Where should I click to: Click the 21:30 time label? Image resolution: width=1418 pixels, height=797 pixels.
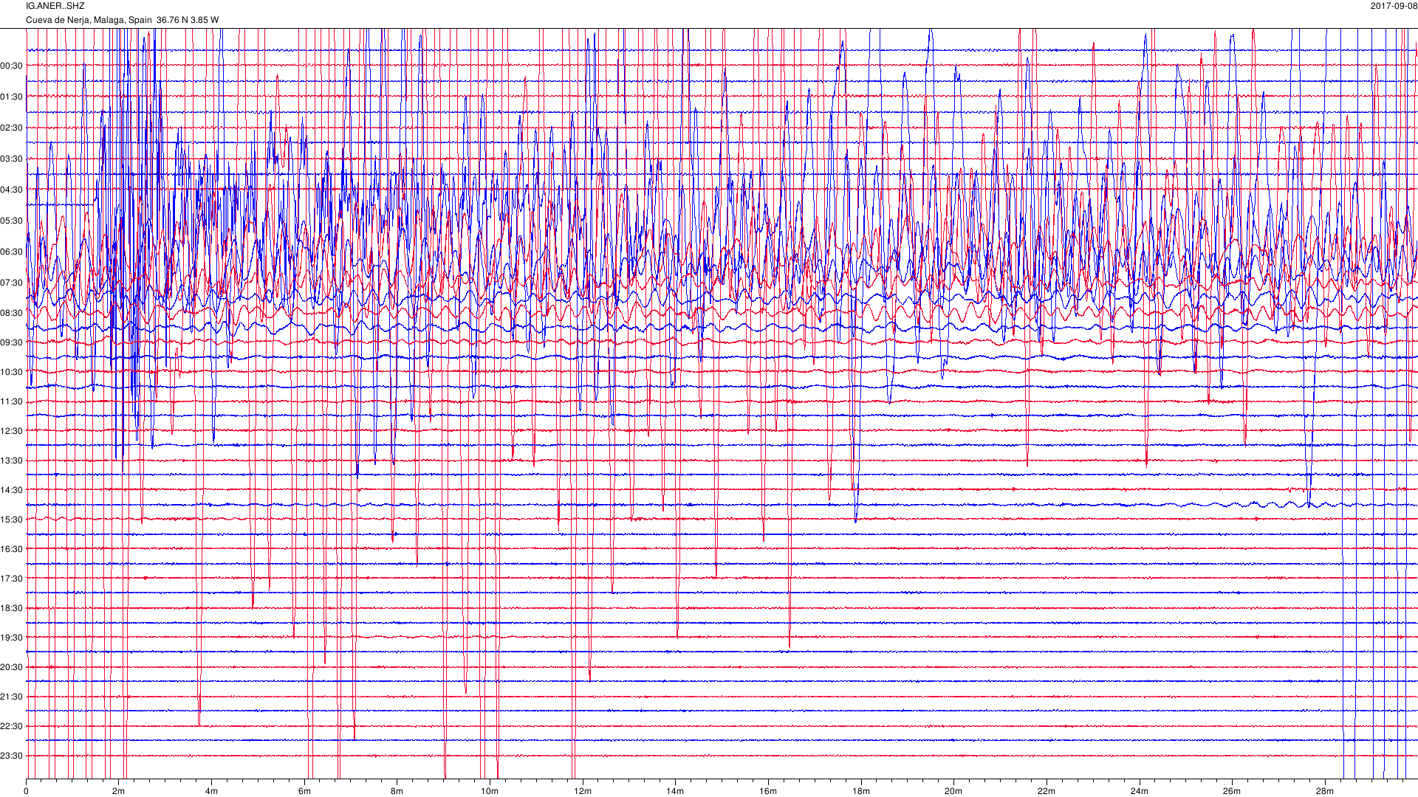pos(12,697)
